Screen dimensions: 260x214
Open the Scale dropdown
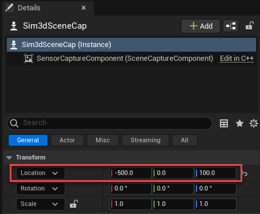(x=41, y=204)
